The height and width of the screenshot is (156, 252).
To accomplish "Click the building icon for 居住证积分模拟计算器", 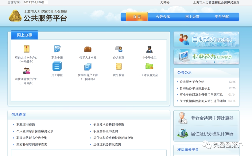I will click(x=183, y=133).
